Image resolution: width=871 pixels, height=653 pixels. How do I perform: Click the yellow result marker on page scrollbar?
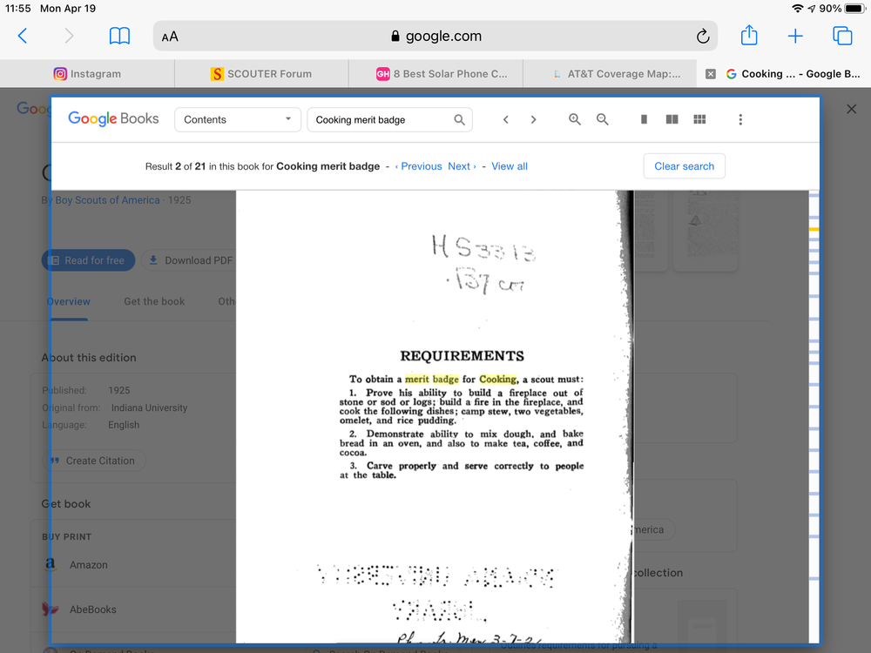click(814, 229)
